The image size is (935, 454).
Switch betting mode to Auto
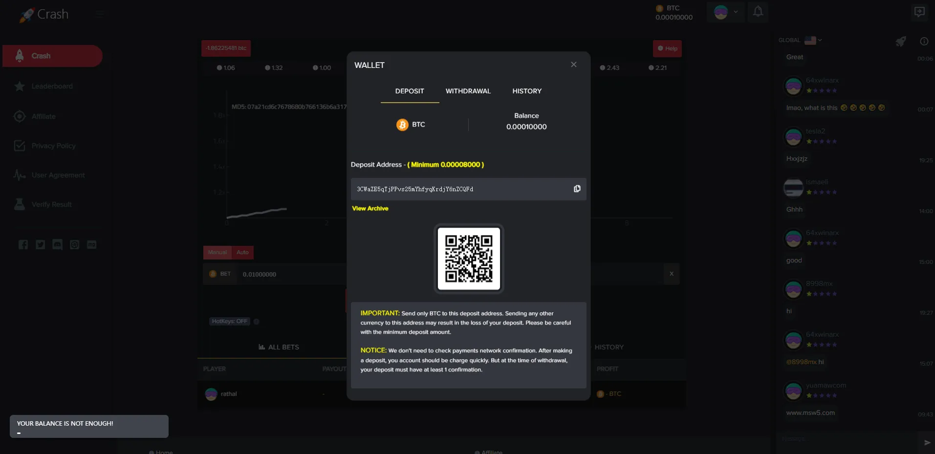(242, 252)
